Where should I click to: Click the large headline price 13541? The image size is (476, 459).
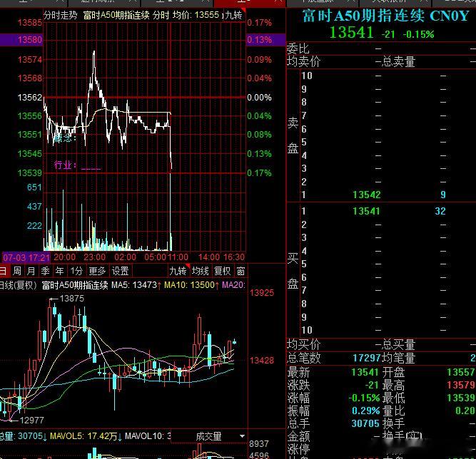pos(352,33)
